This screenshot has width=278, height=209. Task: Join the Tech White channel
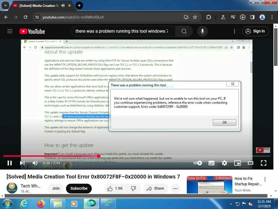[56, 188]
